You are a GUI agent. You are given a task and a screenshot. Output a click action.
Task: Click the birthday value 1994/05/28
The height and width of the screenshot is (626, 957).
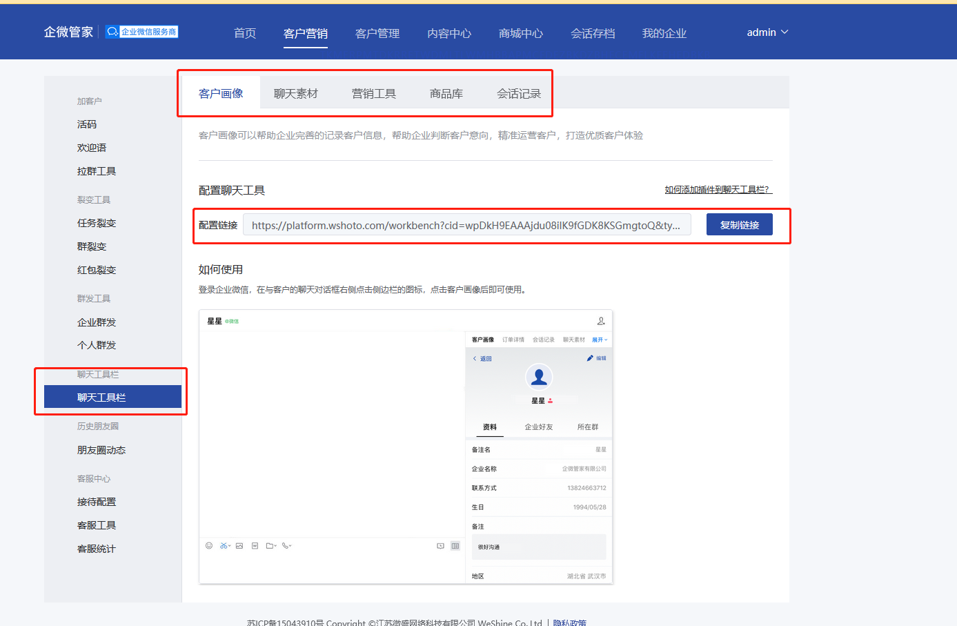point(589,507)
